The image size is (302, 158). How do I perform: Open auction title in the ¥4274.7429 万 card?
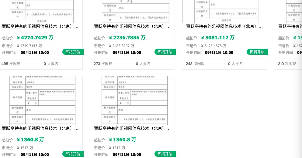(x=40, y=26)
